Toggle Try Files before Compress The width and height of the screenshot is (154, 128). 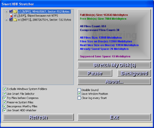point(5,98)
